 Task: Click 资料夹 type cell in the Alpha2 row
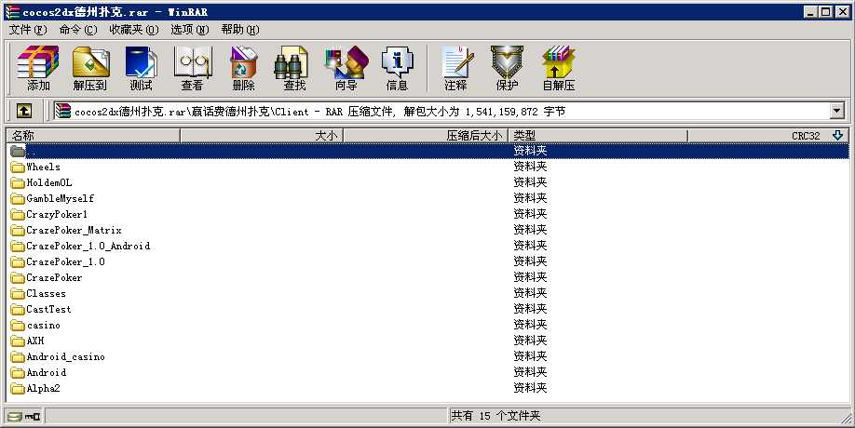(x=530, y=388)
